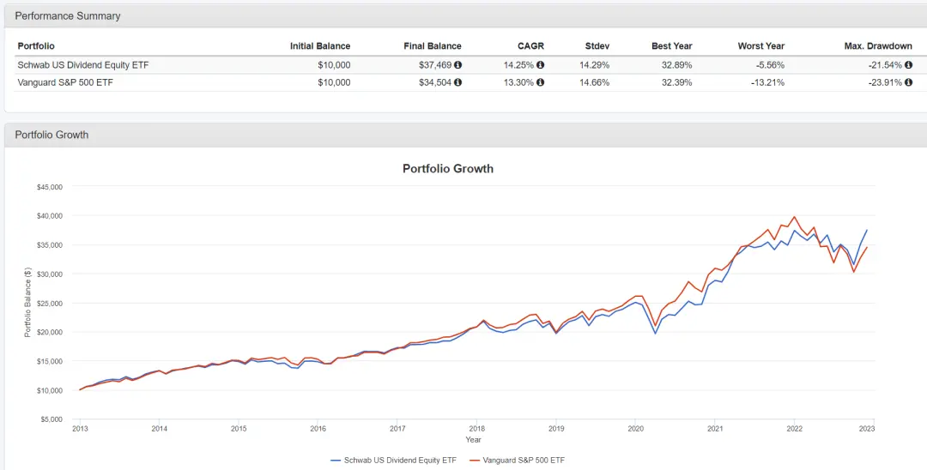
Task: Click the -13.21% worst year value
Action: [x=768, y=82]
